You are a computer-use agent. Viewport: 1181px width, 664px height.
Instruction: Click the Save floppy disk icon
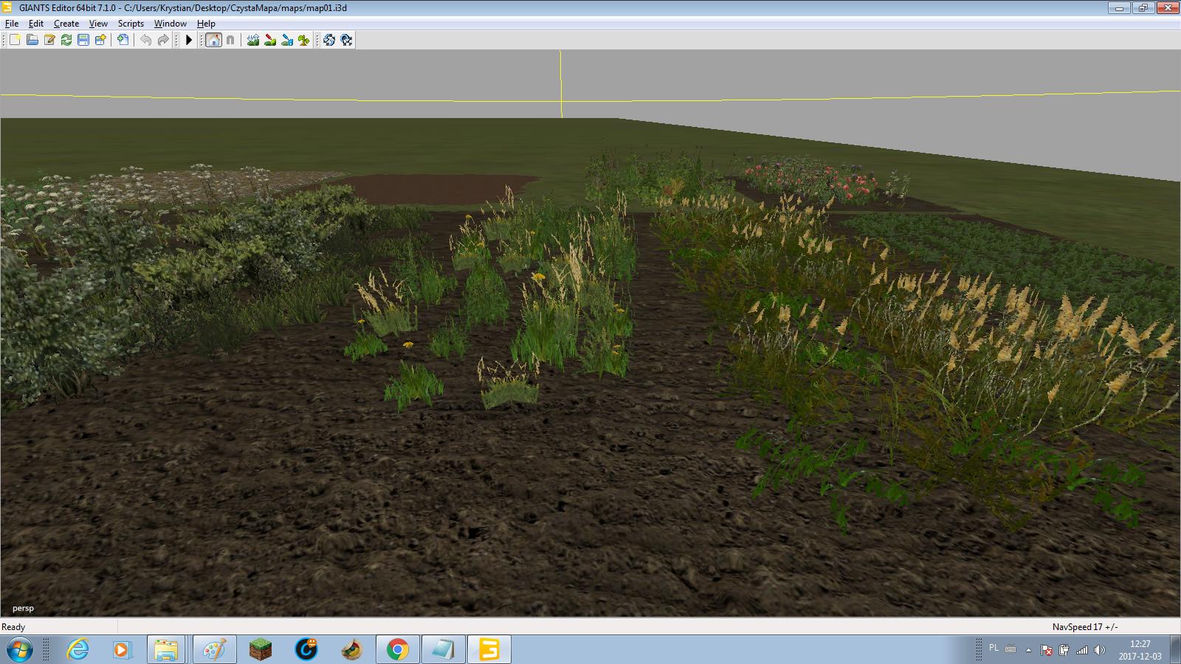(83, 40)
